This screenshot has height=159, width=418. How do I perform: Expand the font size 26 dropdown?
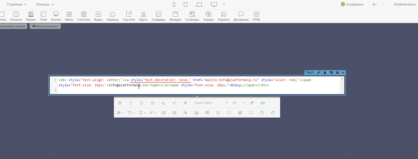point(238,103)
